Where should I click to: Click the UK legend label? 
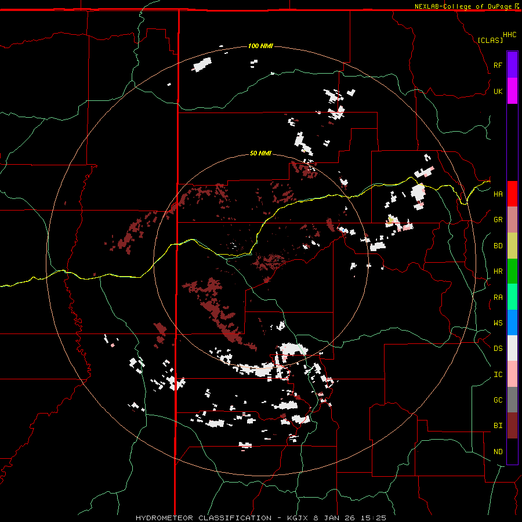[498, 91]
